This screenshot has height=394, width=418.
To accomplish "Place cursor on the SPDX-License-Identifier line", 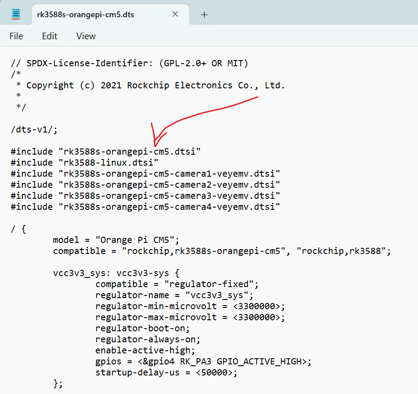I will [x=130, y=63].
